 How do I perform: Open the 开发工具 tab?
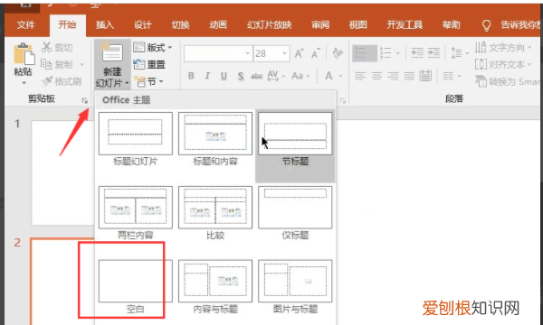[x=405, y=25]
